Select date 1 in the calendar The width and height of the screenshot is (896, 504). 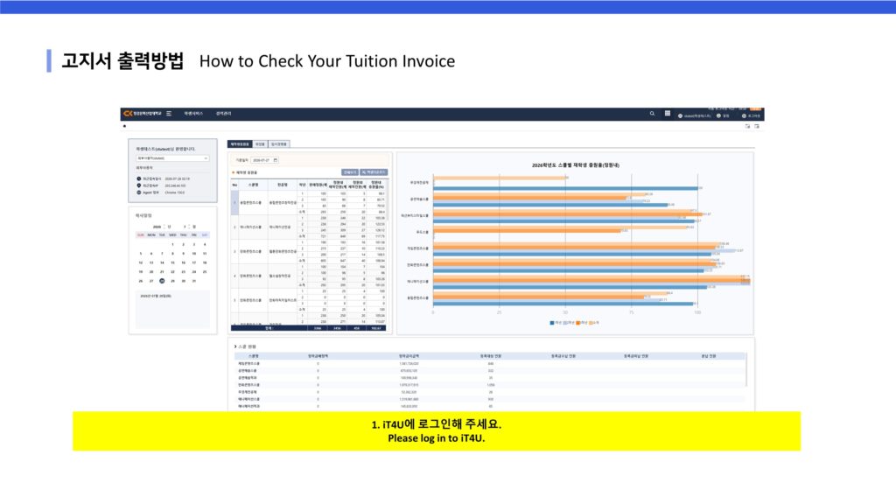click(x=172, y=245)
